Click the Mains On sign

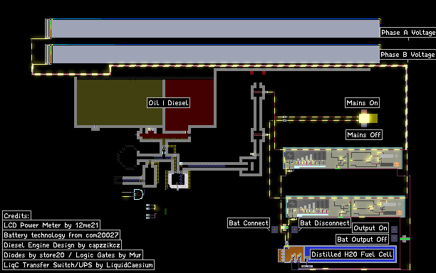[x=363, y=103]
